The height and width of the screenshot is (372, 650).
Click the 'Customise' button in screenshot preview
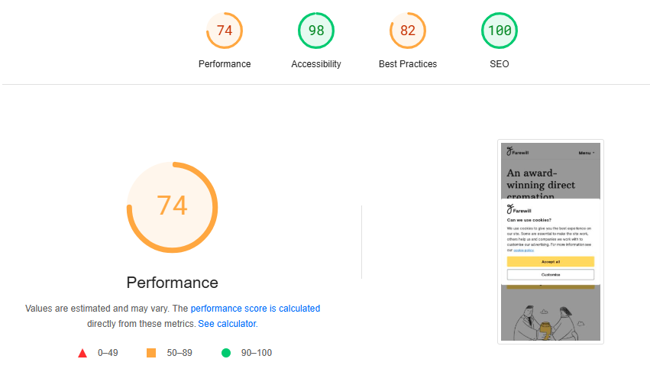[551, 274]
